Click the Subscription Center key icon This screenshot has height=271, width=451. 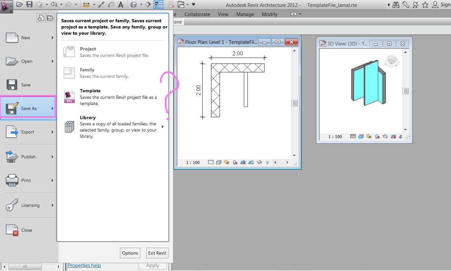coord(406,5)
